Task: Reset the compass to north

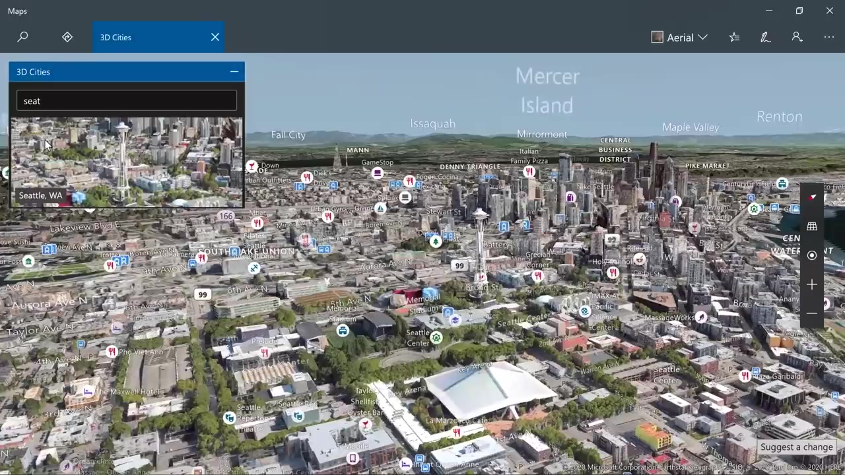Action: (x=812, y=197)
